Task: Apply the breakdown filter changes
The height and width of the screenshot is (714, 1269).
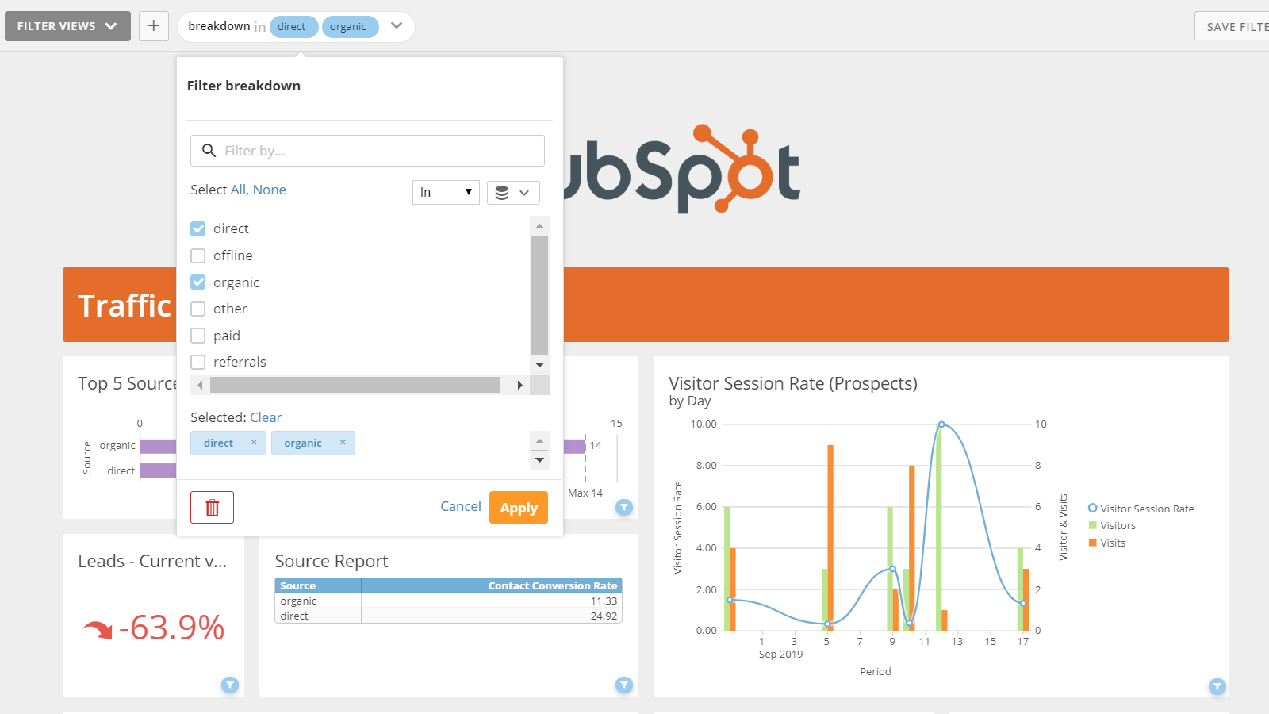Action: click(518, 507)
